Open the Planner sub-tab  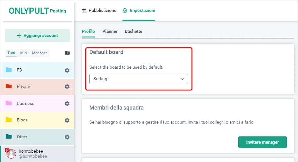point(110,31)
